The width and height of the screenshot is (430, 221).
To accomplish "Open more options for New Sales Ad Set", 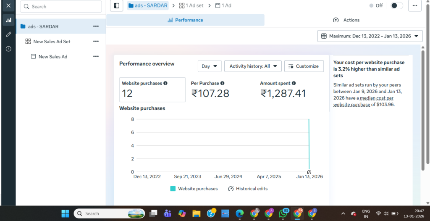I will (x=96, y=42).
